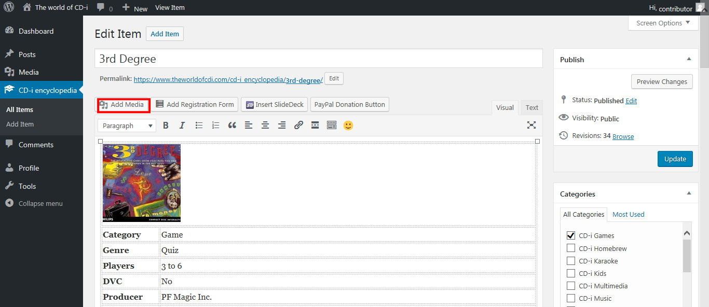Click Add Registration Form button

coord(195,104)
